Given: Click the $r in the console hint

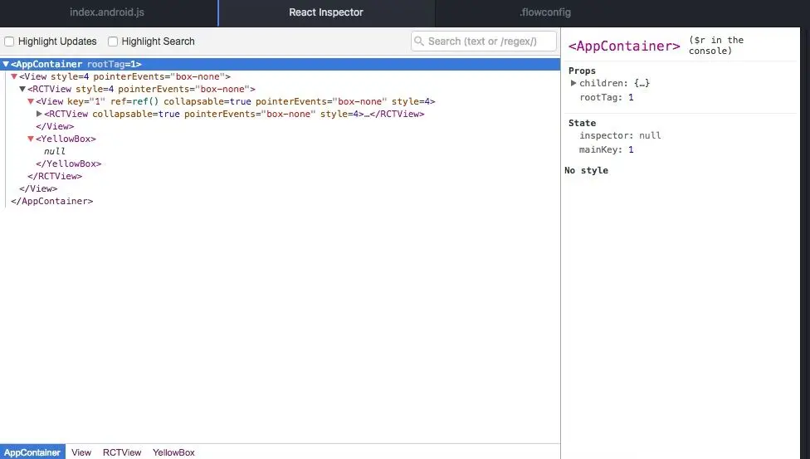Looking at the screenshot, I should point(716,46).
